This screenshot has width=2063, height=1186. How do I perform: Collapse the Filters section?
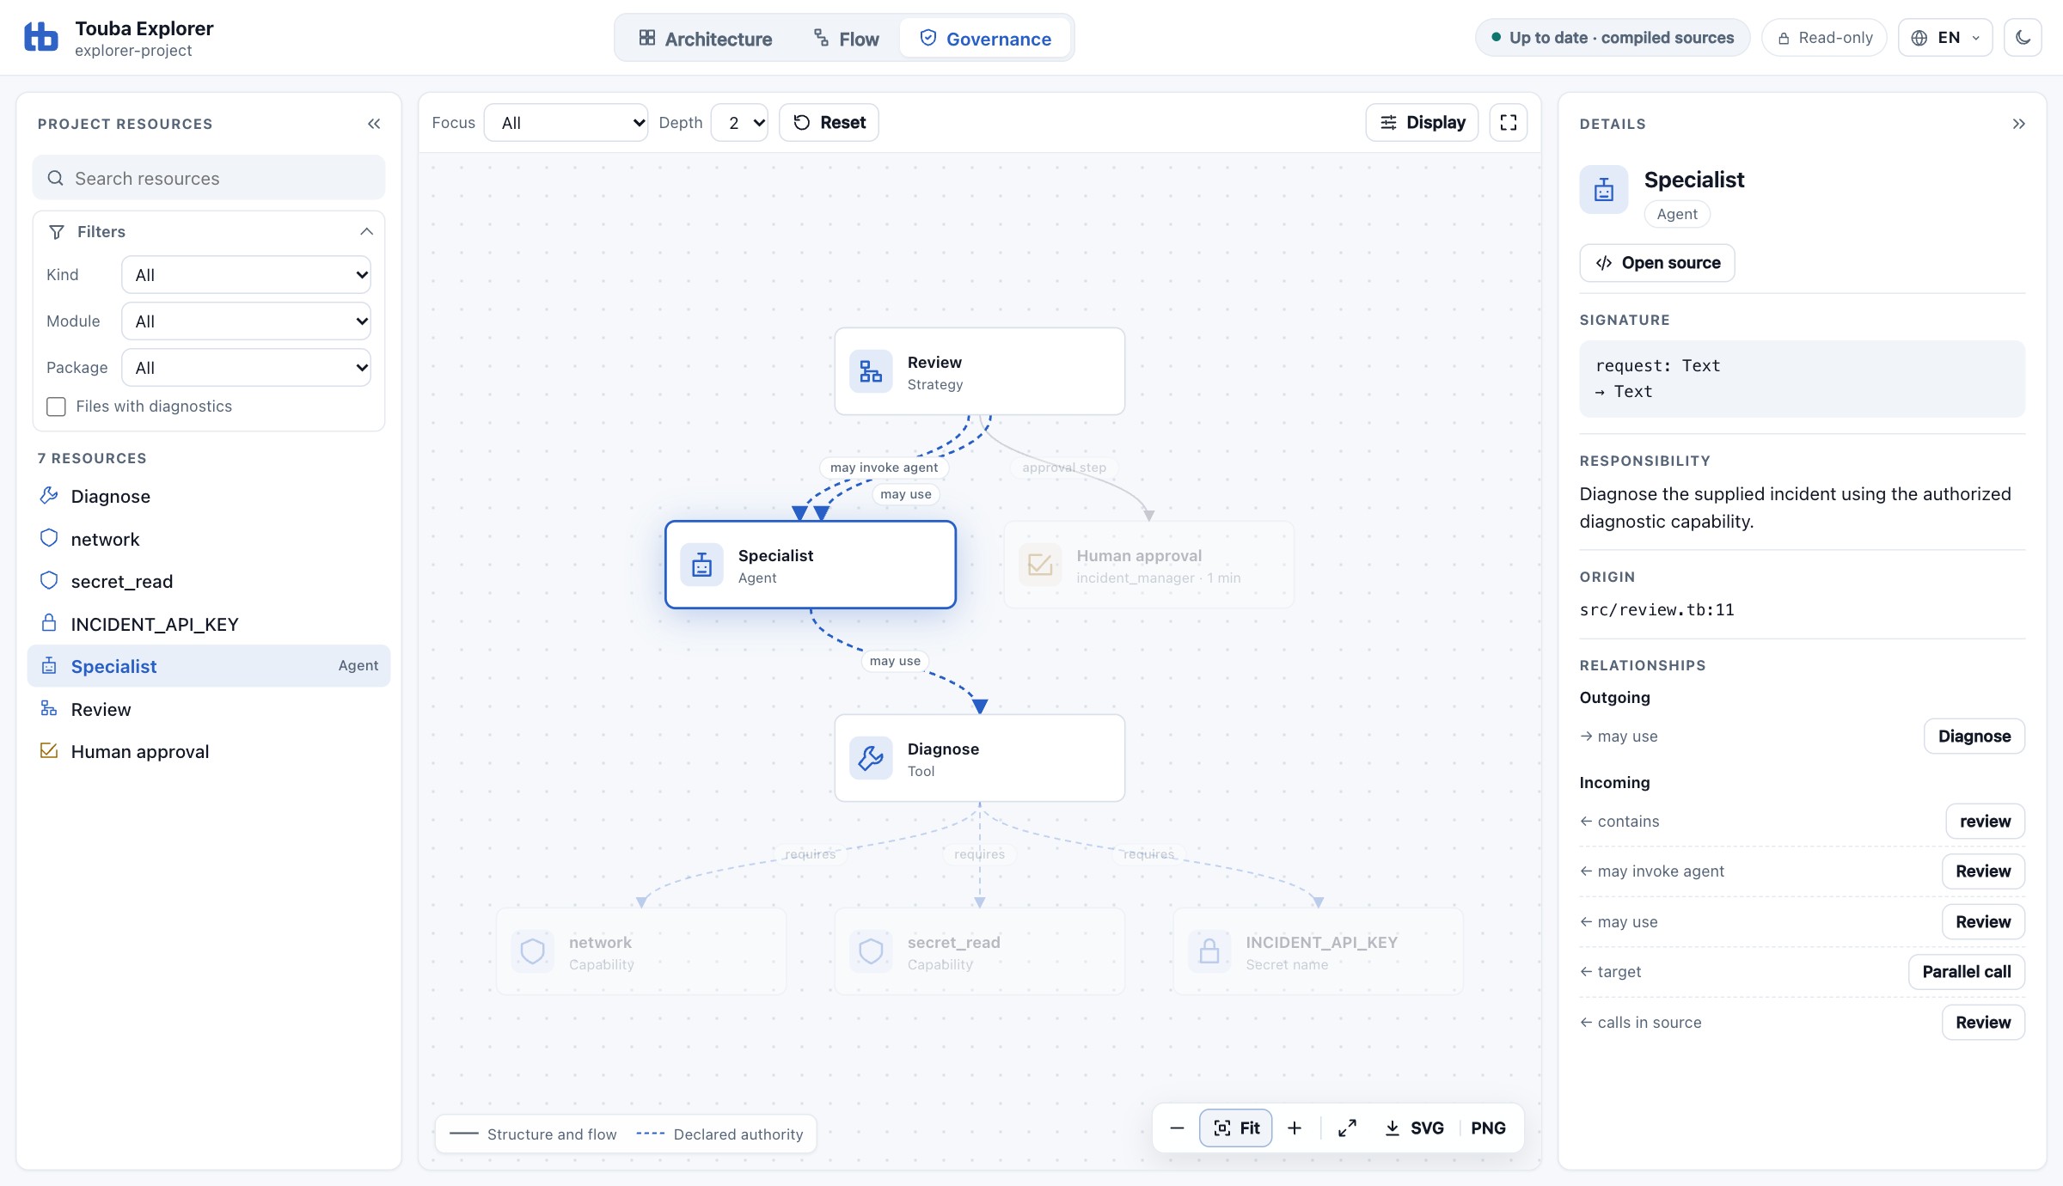(x=209, y=232)
